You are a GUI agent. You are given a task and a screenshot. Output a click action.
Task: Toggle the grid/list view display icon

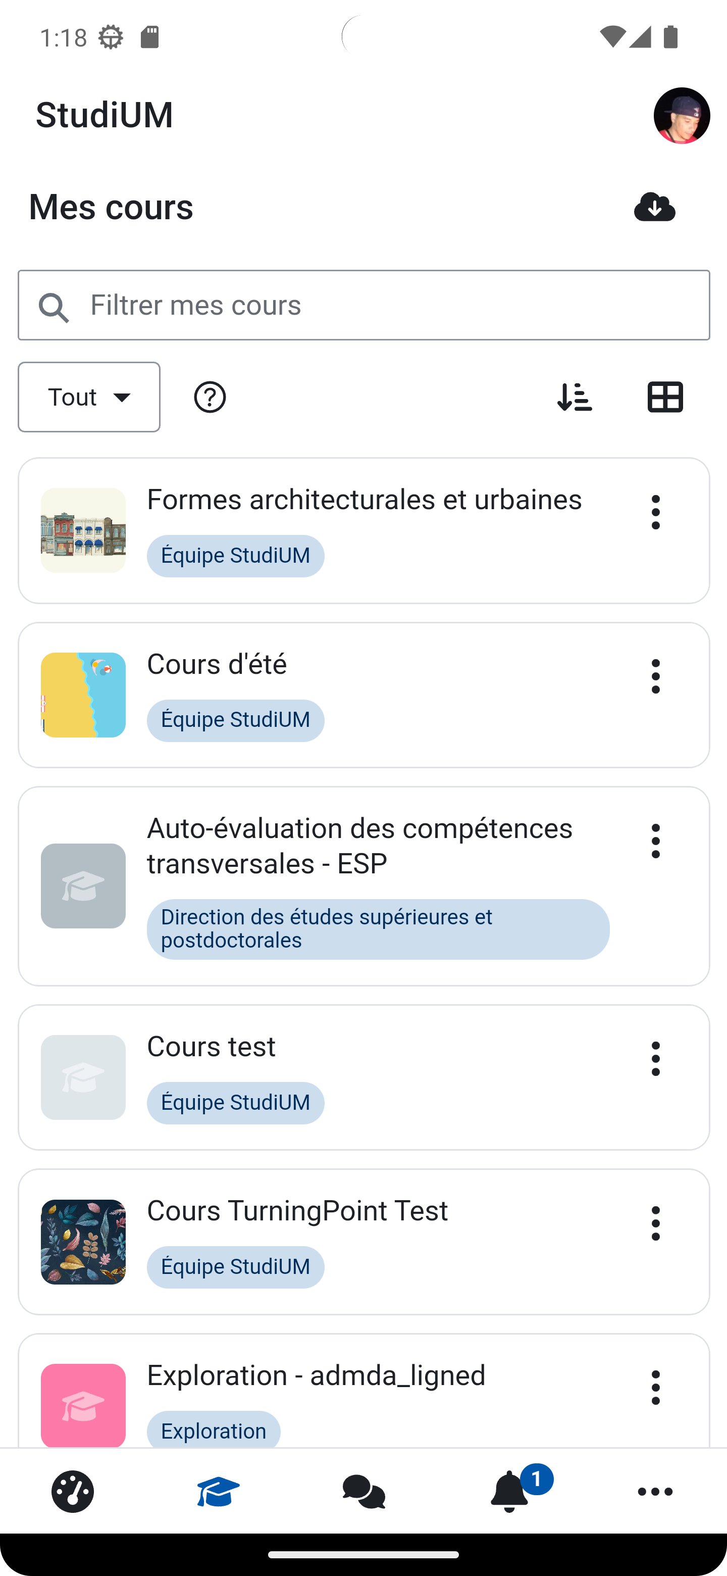(x=664, y=397)
